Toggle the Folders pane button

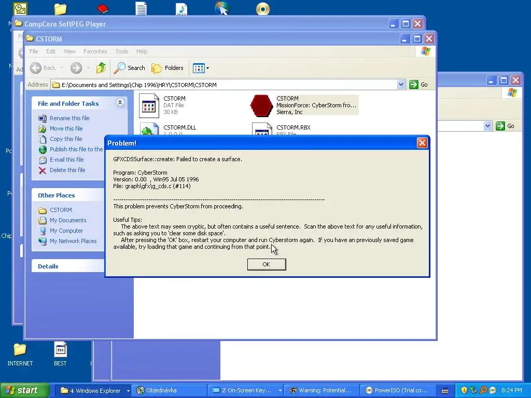click(x=167, y=68)
